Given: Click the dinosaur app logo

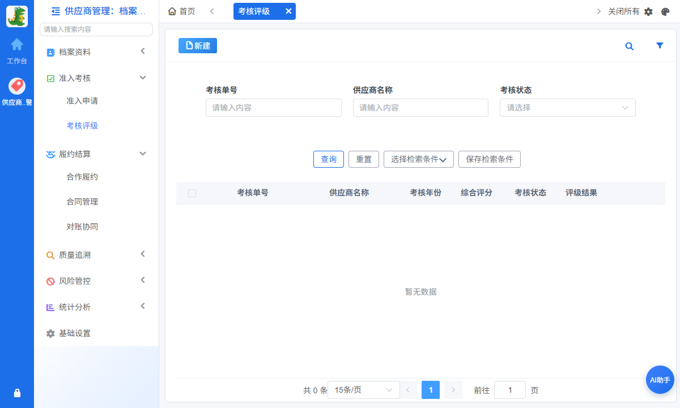Looking at the screenshot, I should click(17, 16).
